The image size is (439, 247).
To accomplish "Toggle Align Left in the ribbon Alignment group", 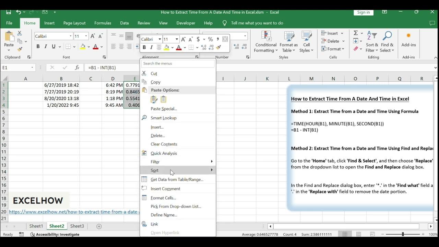I will coord(113,47).
